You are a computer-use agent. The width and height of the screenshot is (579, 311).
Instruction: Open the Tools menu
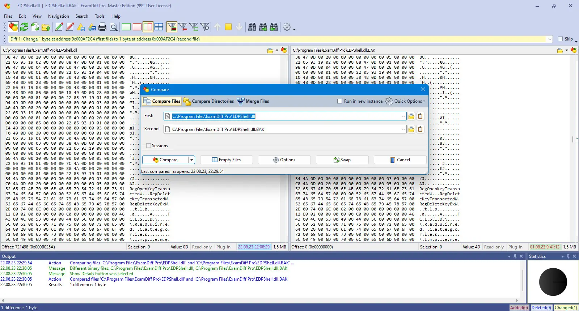[x=100, y=16]
